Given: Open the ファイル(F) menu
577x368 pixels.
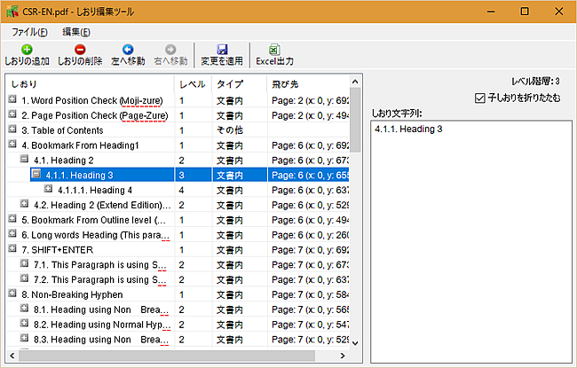Looking at the screenshot, I should click(29, 31).
